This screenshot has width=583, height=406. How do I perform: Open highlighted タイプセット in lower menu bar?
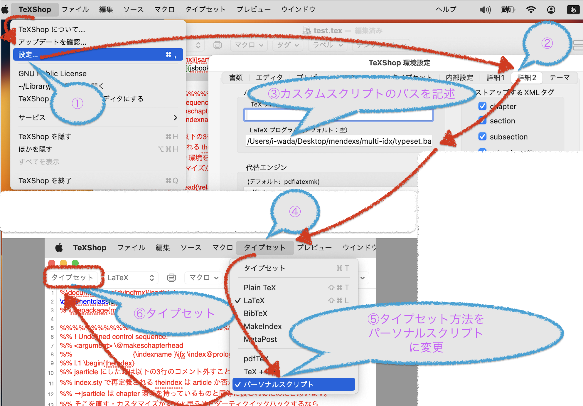tap(264, 248)
